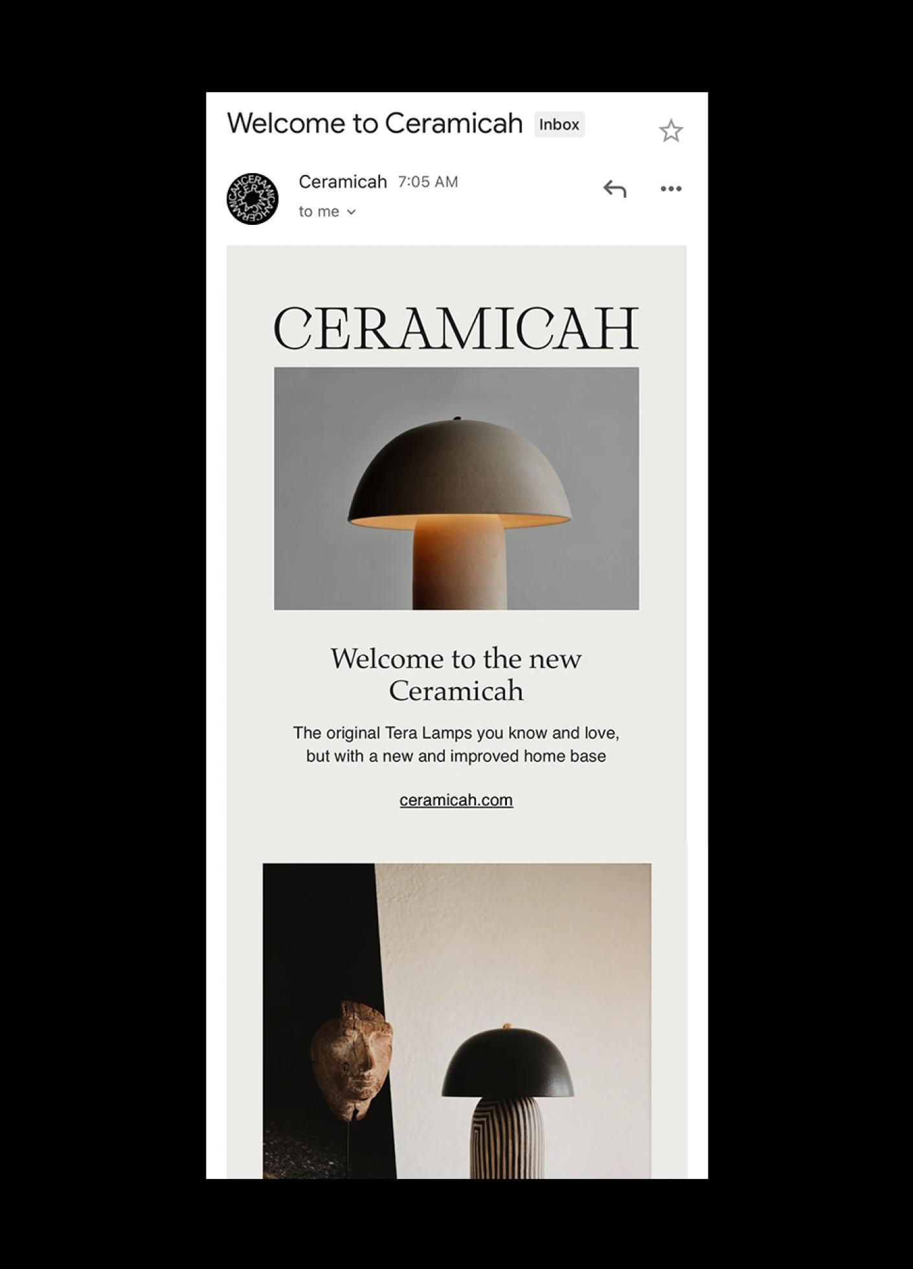Click the 'Welcome to the new Ceramicah' heading
913x1269 pixels.
[x=456, y=675]
